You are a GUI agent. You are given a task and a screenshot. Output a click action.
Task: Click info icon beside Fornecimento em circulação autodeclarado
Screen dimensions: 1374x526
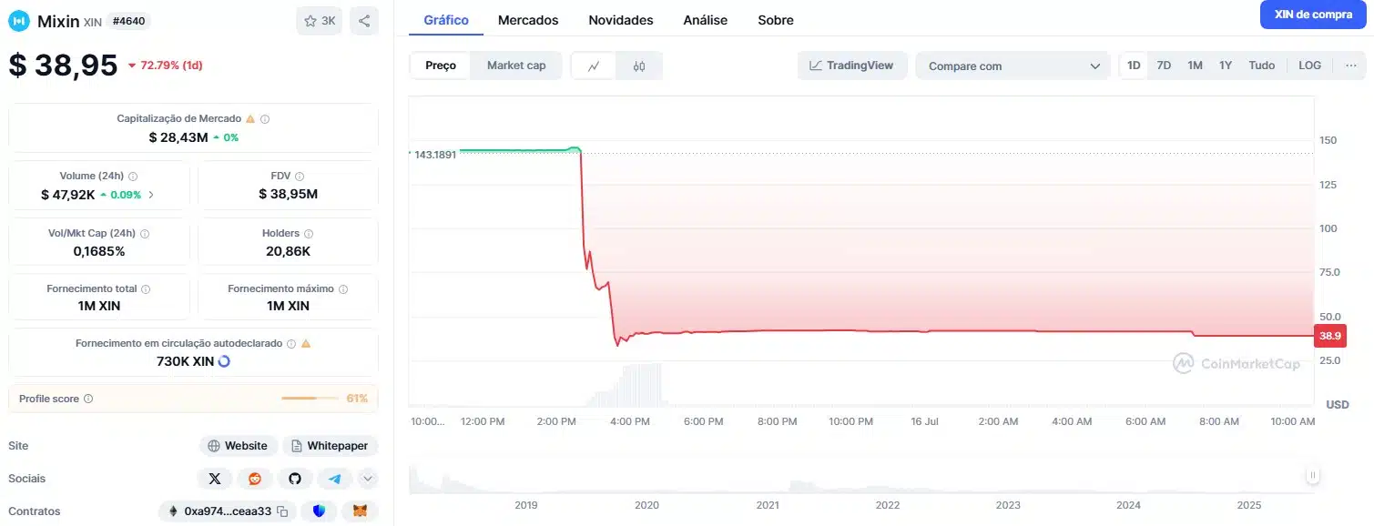point(291,344)
